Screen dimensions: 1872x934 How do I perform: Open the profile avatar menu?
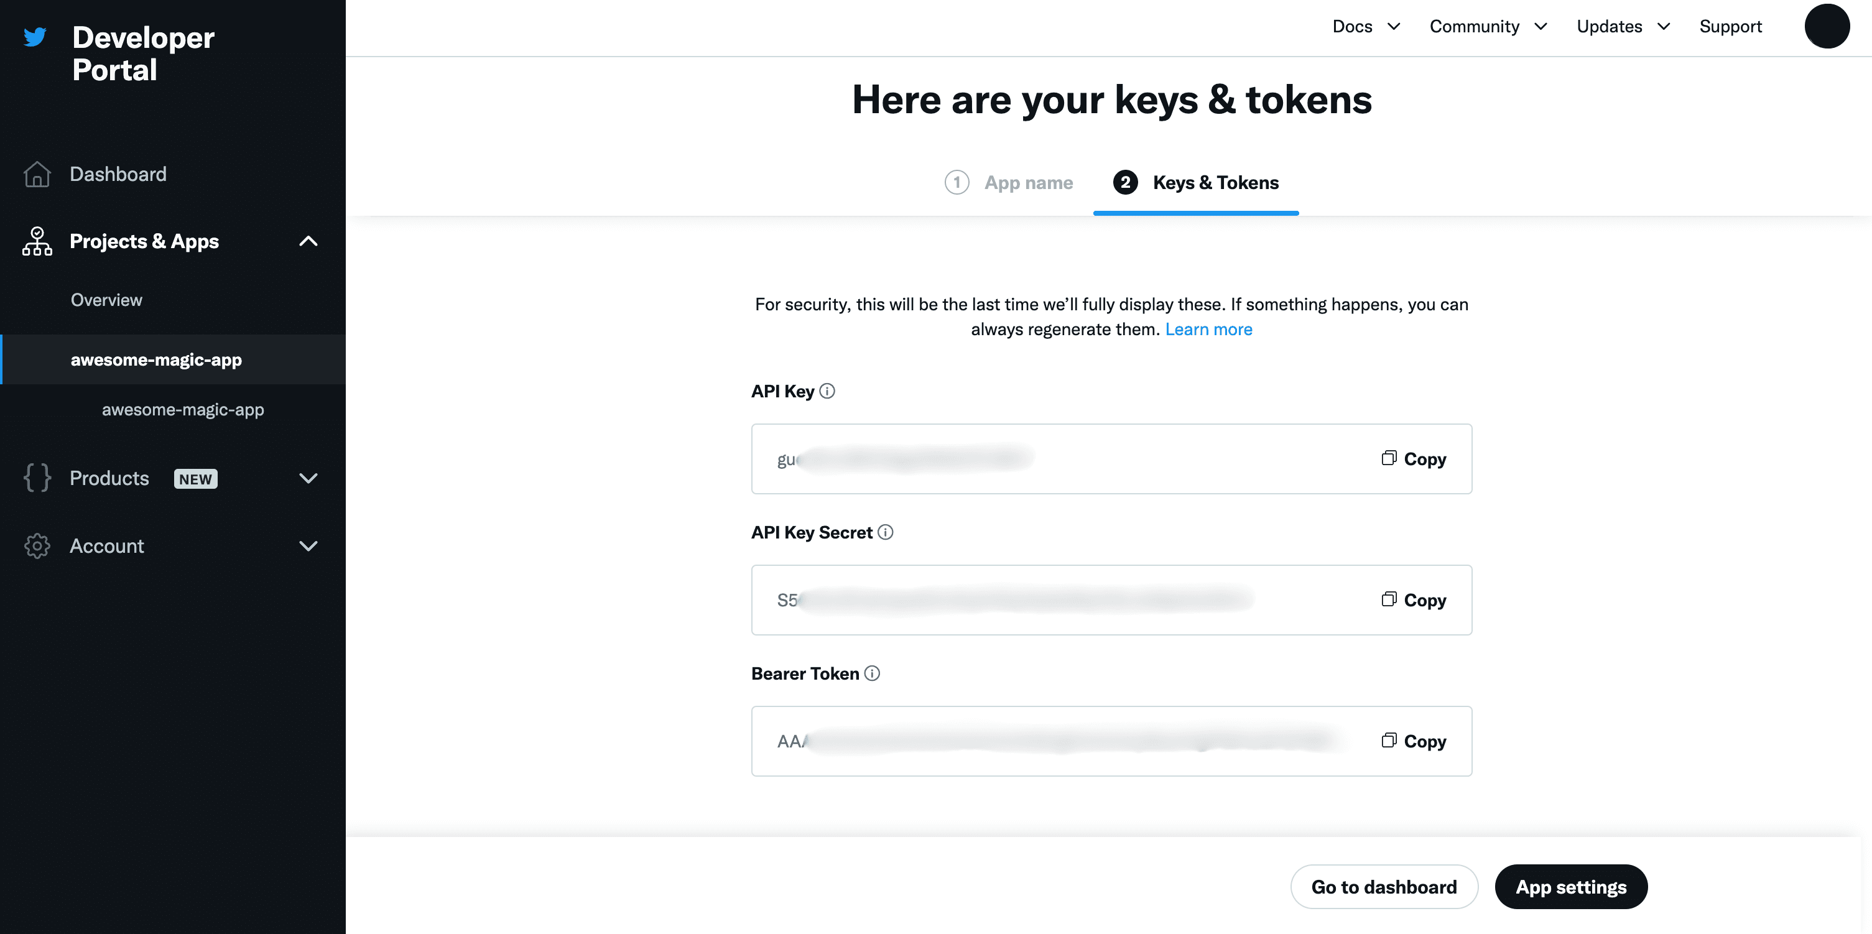point(1827,26)
